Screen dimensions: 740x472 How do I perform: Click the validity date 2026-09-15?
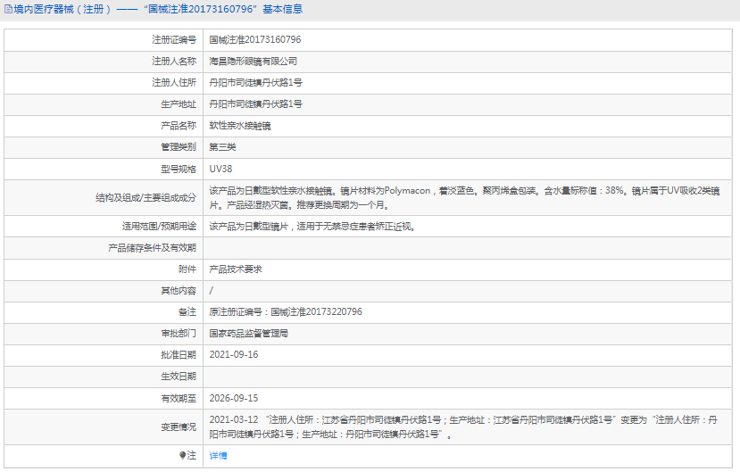(233, 398)
